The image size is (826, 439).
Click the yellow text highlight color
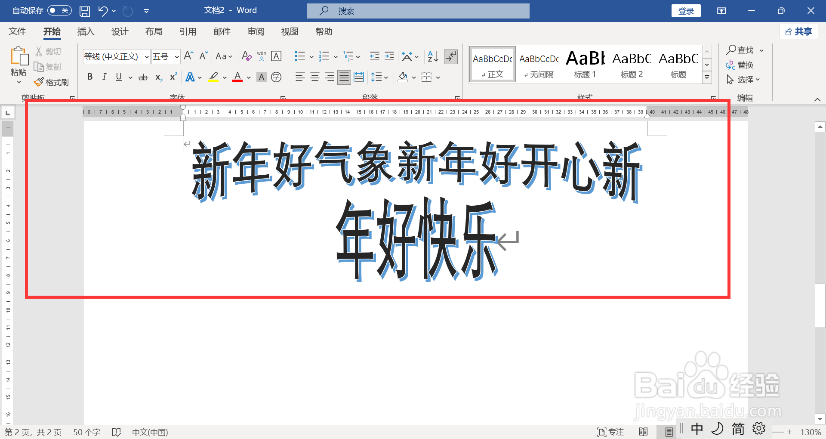point(213,77)
